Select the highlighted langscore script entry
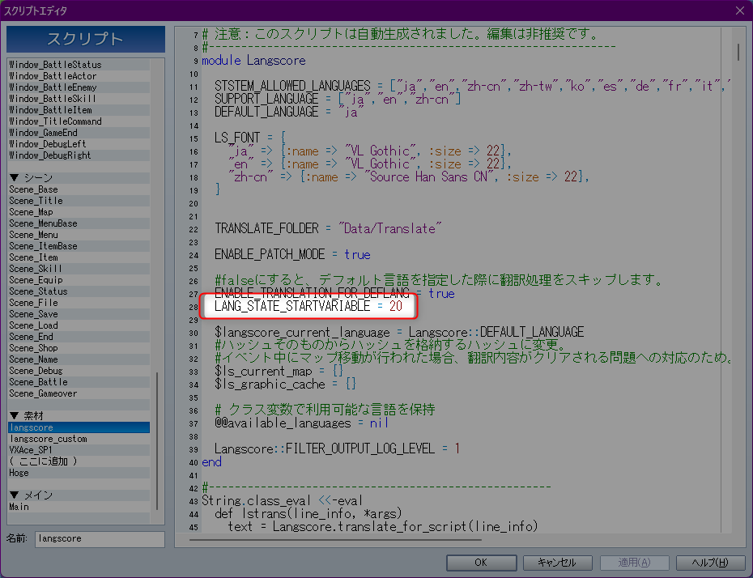Image resolution: width=753 pixels, height=578 pixels. [x=79, y=427]
